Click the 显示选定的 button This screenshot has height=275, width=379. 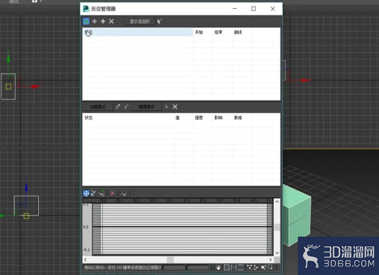139,22
